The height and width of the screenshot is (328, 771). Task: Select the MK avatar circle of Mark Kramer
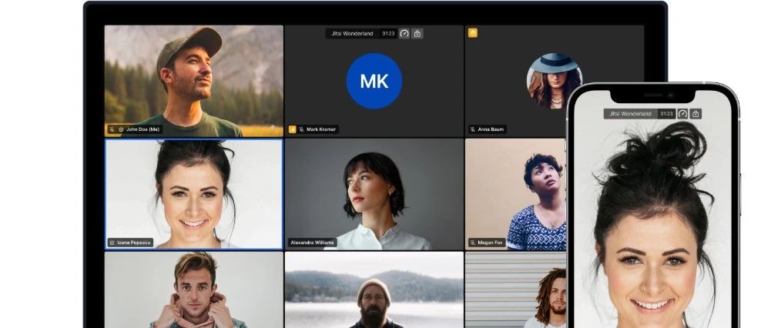tap(374, 81)
